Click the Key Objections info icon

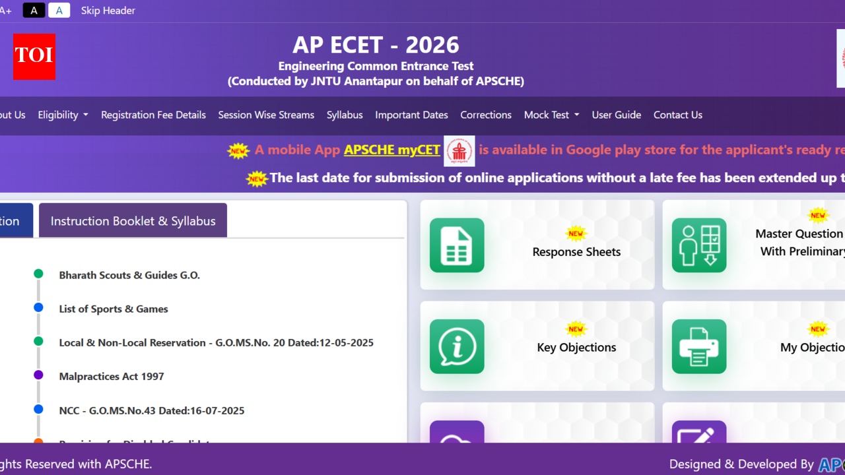tap(457, 346)
